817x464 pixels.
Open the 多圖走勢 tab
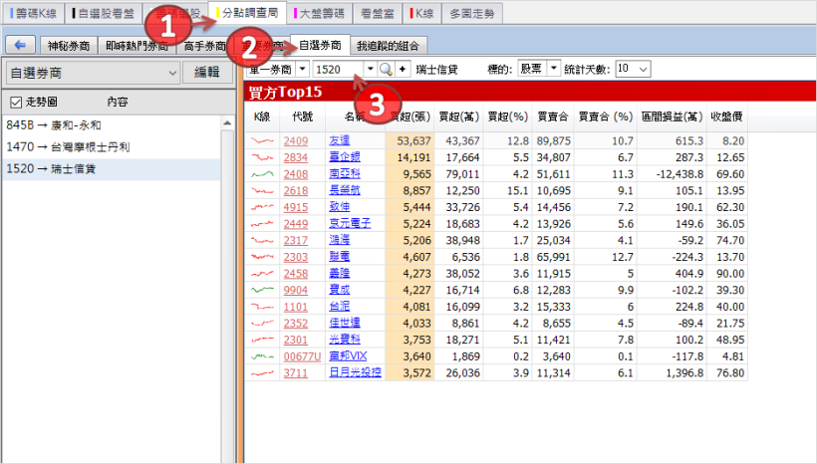click(472, 13)
